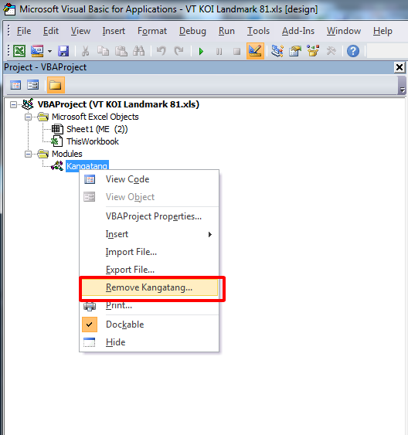
Task: Open the Edit menu
Action: tap(51, 31)
